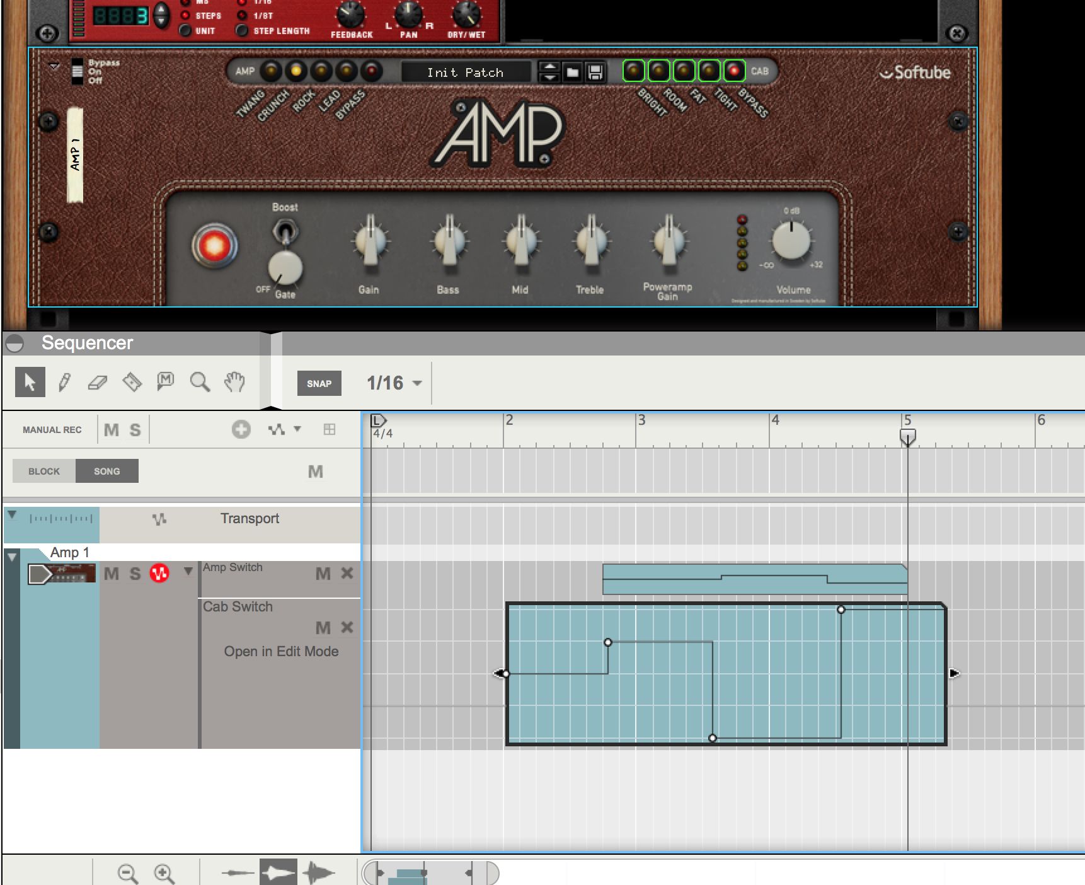Select the Room cabinet button

click(659, 71)
